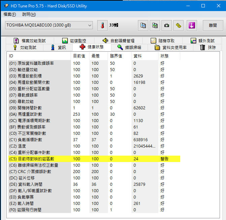Switch to the 隨機存取 tab

point(162,41)
